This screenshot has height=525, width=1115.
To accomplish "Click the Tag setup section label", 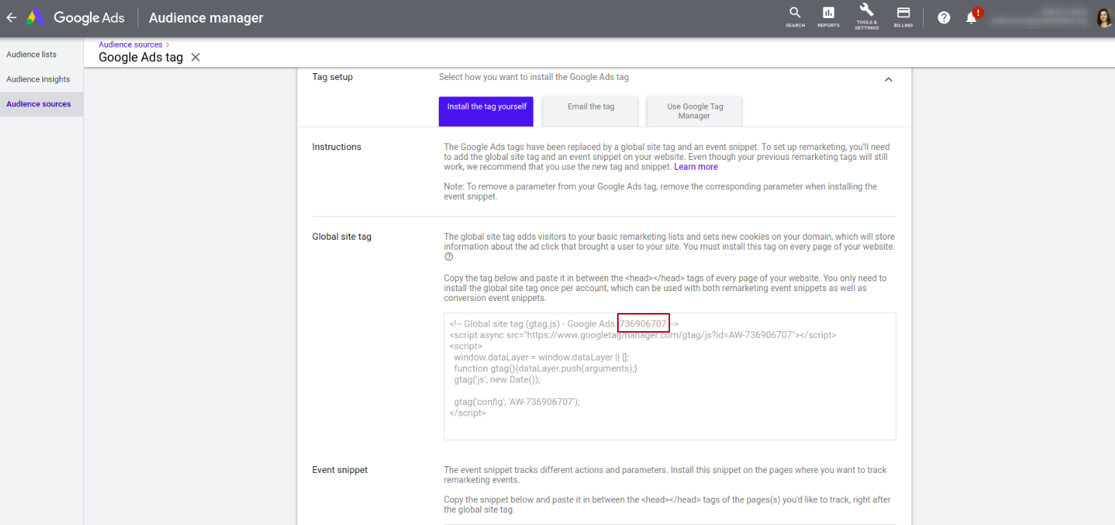I will pyautogui.click(x=332, y=77).
